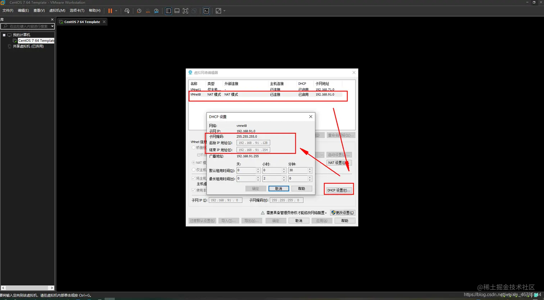Click 取消 at bottom of 虚拟网络编辑器
The width and height of the screenshot is (544, 300).
(299, 221)
